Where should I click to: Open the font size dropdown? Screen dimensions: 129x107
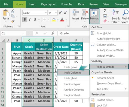56,13
